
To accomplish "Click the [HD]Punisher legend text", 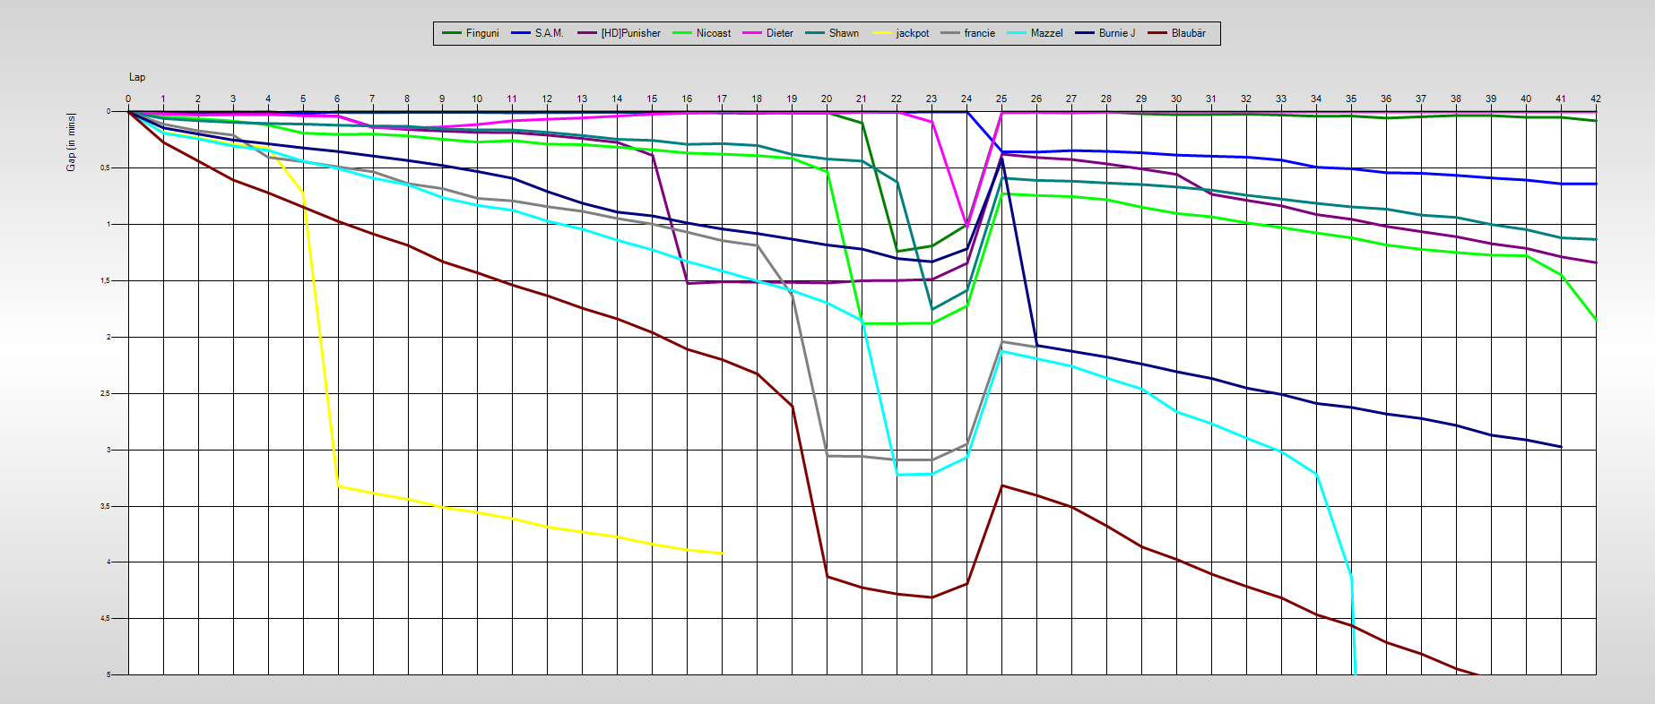I will [x=630, y=33].
